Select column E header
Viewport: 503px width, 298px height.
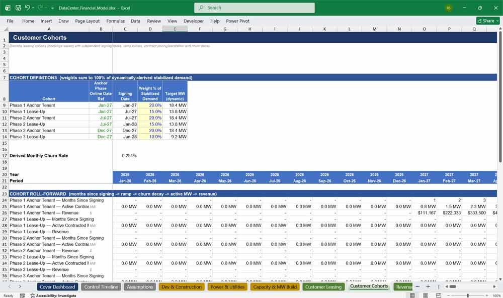175,29
